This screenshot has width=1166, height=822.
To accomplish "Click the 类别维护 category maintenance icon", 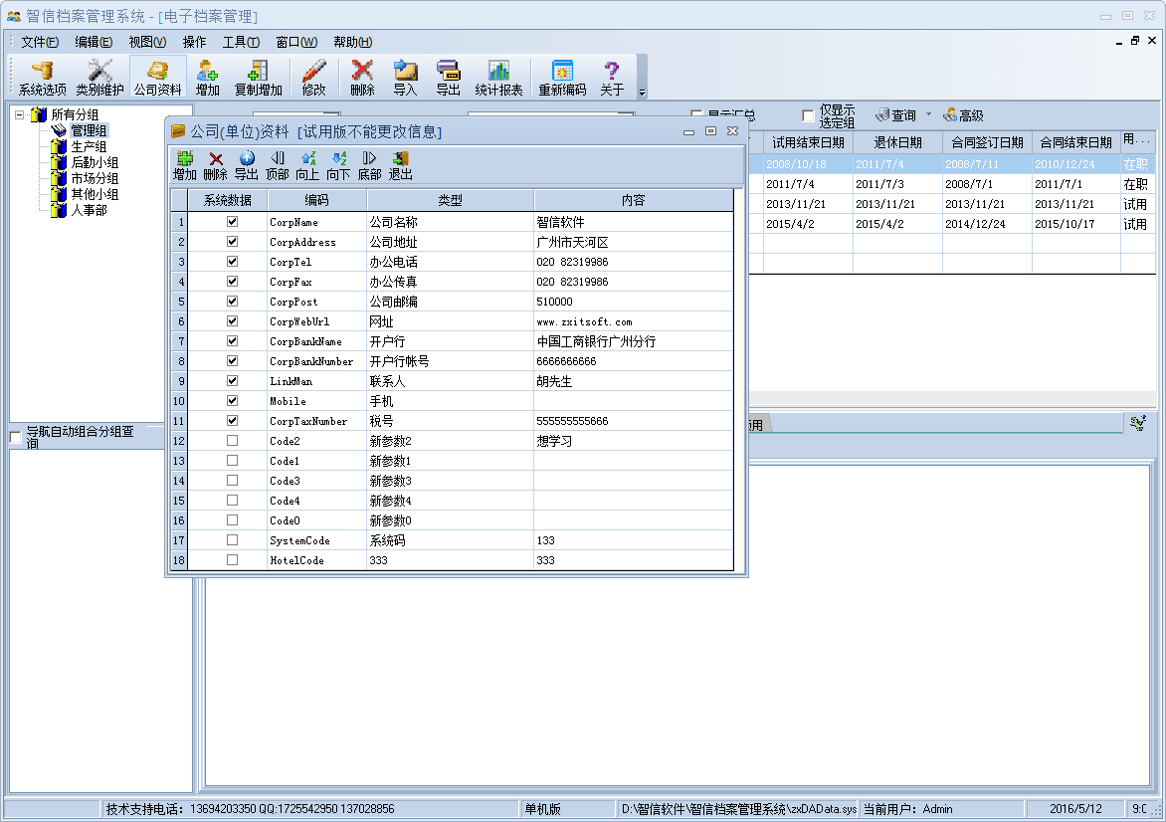I will [99, 78].
